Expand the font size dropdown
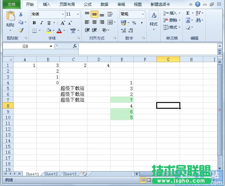This screenshot has width=225, height=186. (78, 14)
